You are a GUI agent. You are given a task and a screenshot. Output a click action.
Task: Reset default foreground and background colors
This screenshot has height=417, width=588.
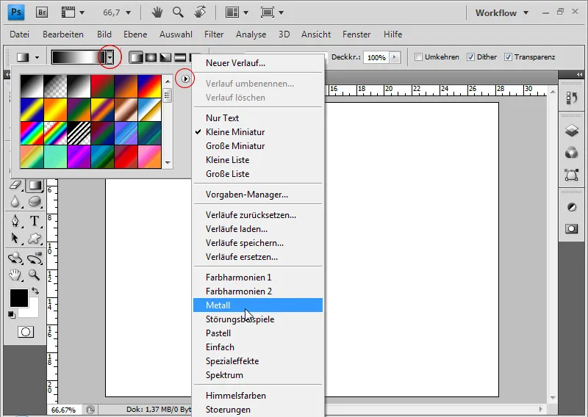[11, 315]
